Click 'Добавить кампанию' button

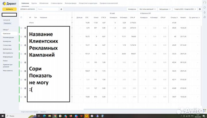pos(28,9)
